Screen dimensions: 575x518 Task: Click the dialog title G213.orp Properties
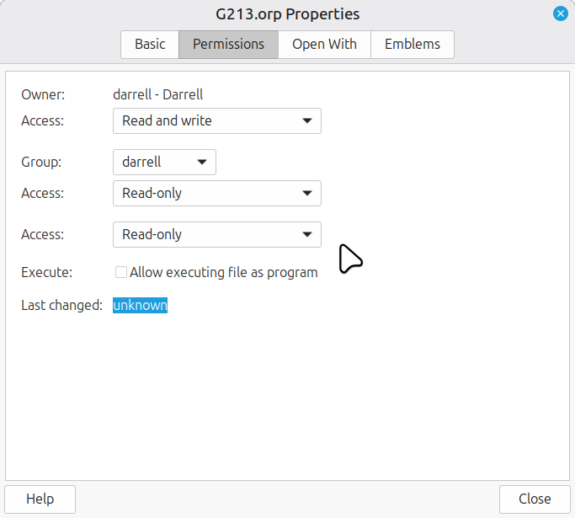click(287, 14)
